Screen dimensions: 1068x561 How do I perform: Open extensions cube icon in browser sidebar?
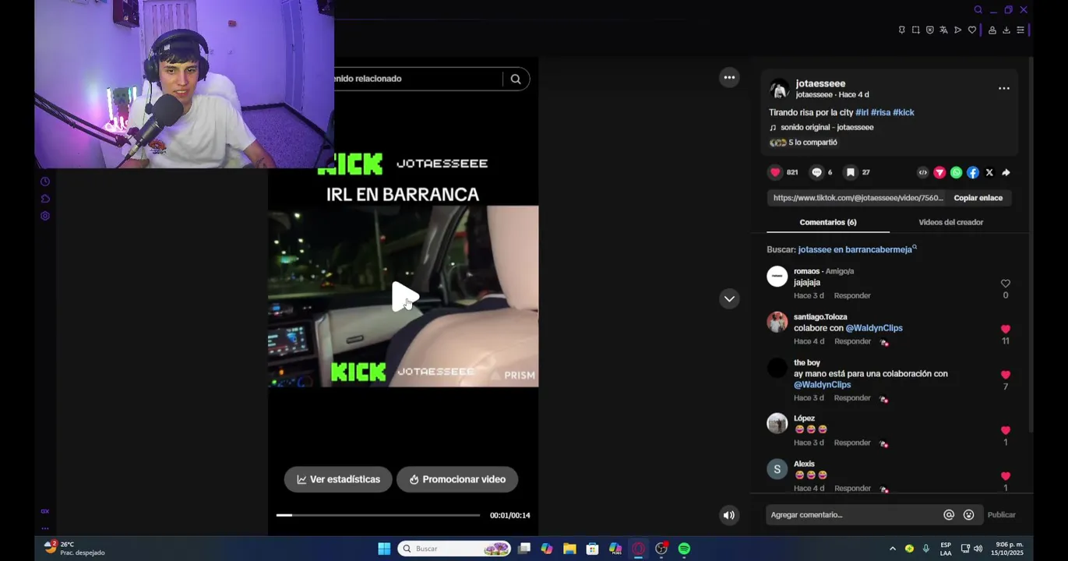45,199
